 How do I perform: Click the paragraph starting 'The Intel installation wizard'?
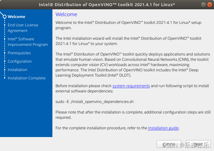click(x=128, y=41)
